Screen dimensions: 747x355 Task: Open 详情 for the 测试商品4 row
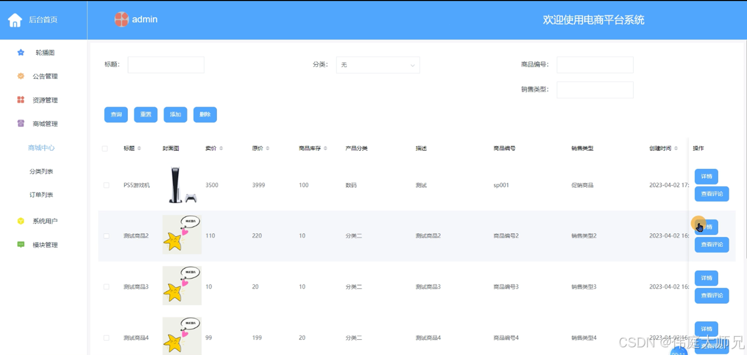point(706,329)
